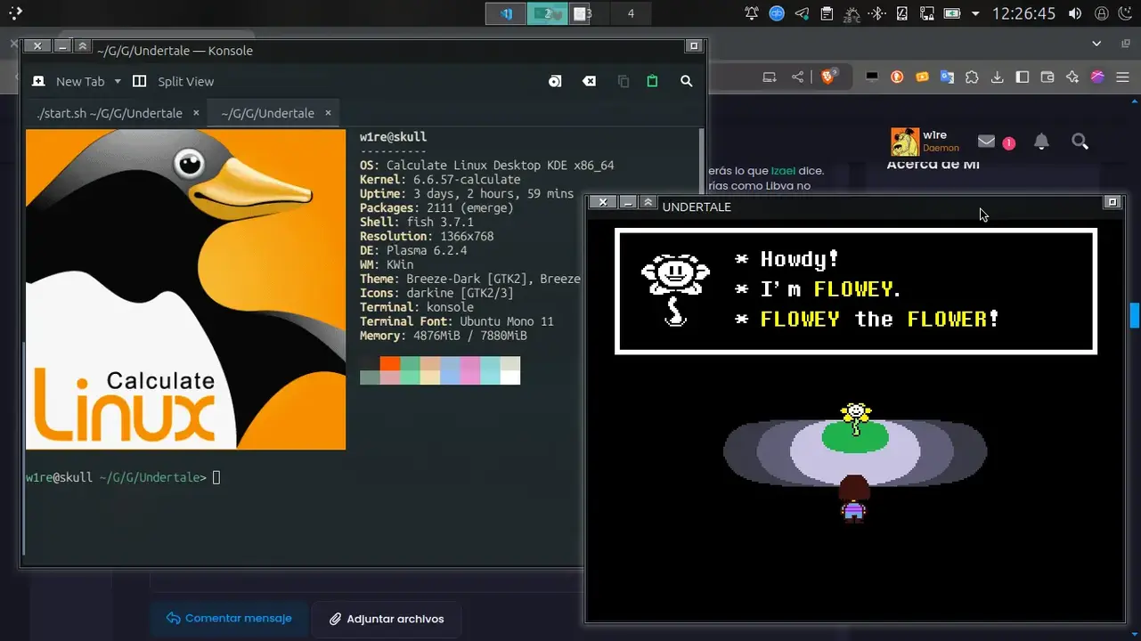Click the Google Translate extension icon

click(947, 77)
